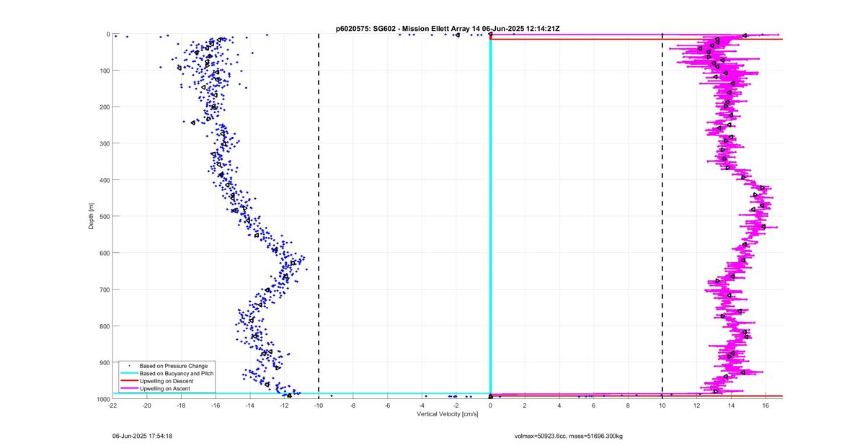Click x-axis tick label '2'
Image resolution: width=865 pixels, height=448 pixels.
(525, 405)
